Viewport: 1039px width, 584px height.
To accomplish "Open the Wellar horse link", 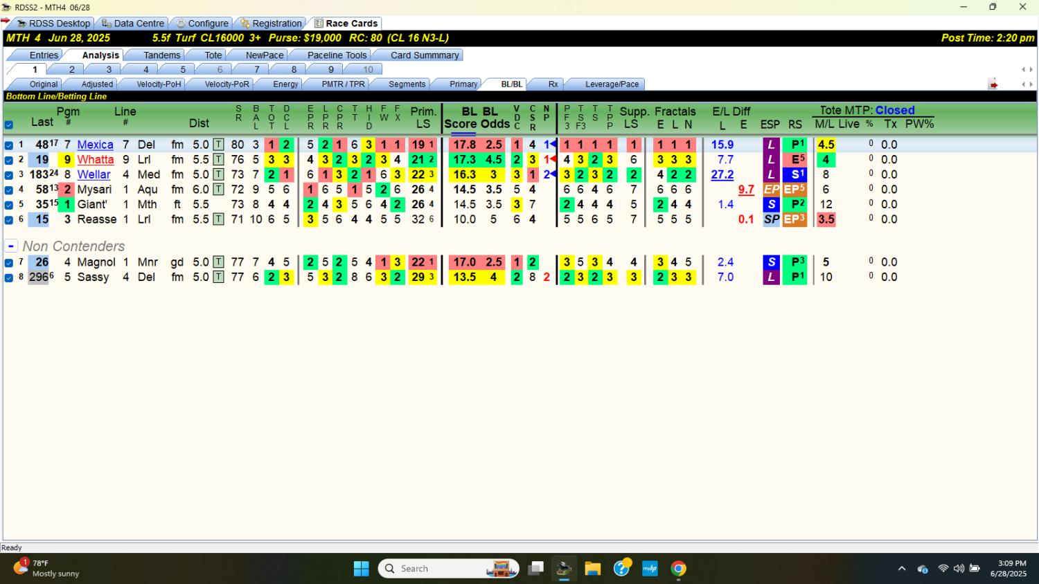I will 94,174.
